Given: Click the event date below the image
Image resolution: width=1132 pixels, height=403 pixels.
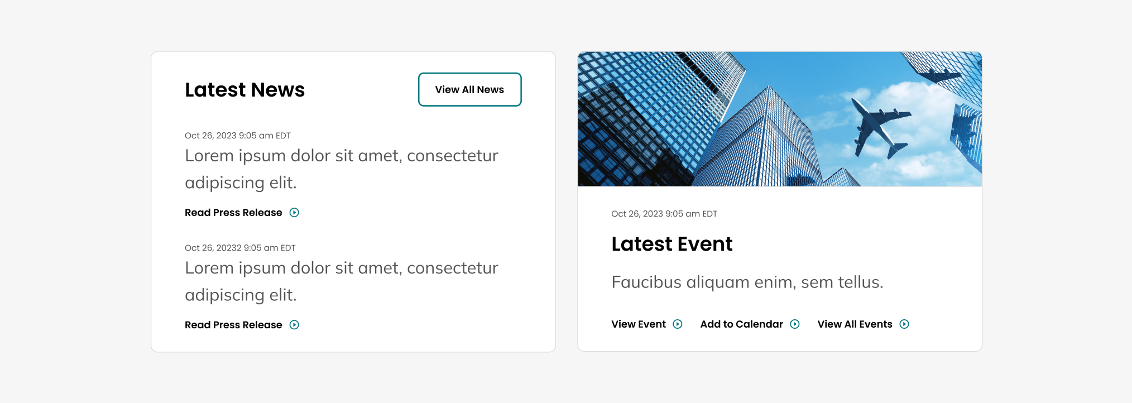Looking at the screenshot, I should [664, 214].
